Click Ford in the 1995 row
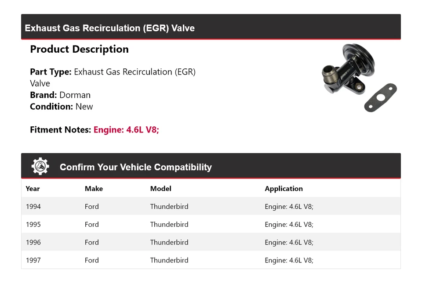The width and height of the screenshot is (422, 283). pyautogui.click(x=91, y=225)
